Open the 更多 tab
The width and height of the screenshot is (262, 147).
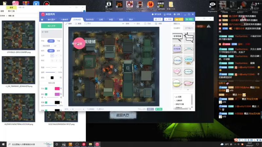(x=131, y=20)
